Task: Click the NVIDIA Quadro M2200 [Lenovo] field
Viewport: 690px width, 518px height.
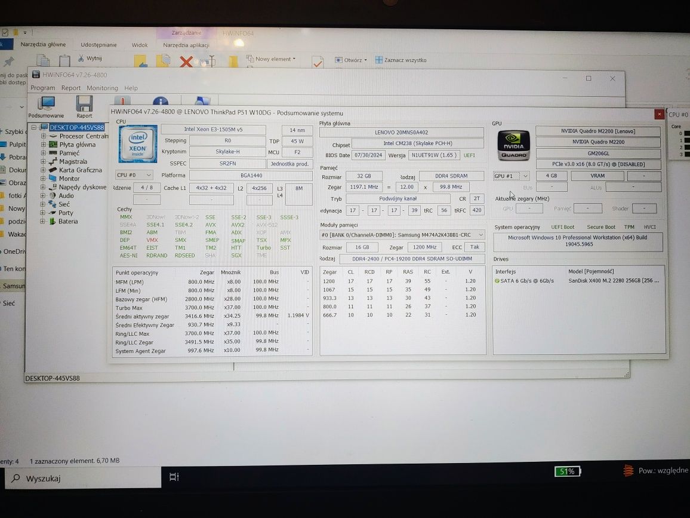Action: tap(598, 131)
